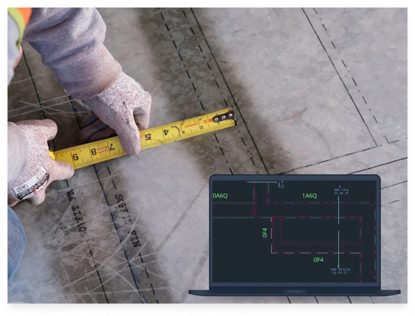
Task: Select the MH - 10 1/2"ø annotation
Action: click(340, 269)
